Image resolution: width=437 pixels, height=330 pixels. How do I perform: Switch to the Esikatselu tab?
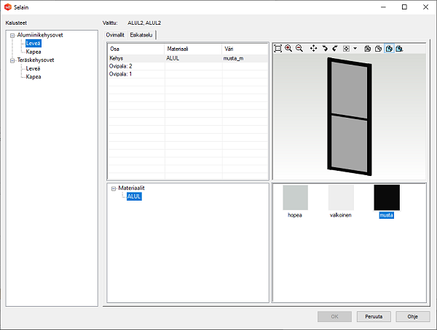pyautogui.click(x=142, y=34)
